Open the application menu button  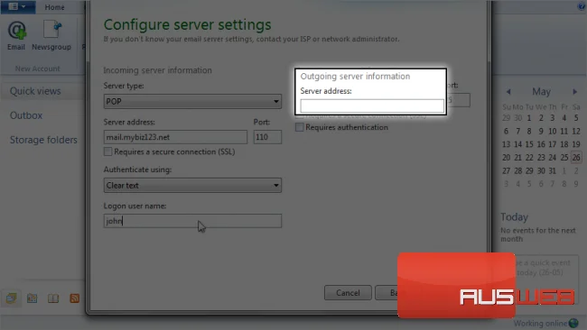17,6
